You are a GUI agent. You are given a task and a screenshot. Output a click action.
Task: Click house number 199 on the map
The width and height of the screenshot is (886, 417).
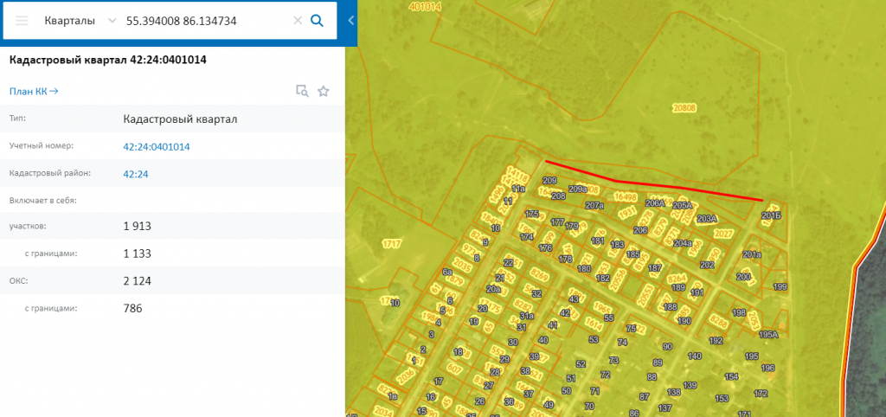[780, 287]
